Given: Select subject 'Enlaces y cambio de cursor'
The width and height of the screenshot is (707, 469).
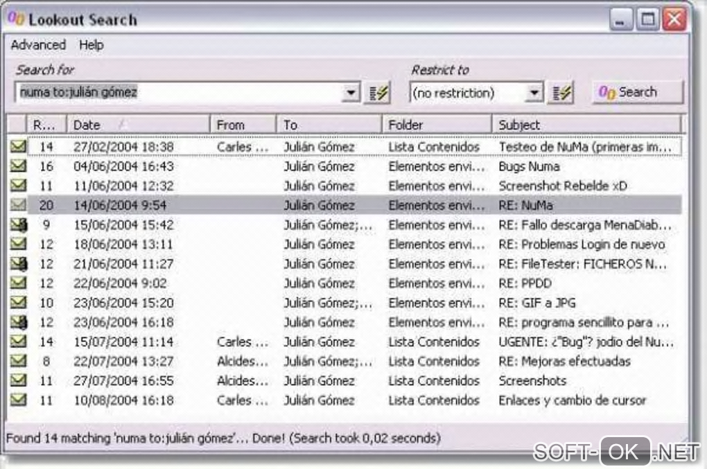Looking at the screenshot, I should [x=573, y=400].
